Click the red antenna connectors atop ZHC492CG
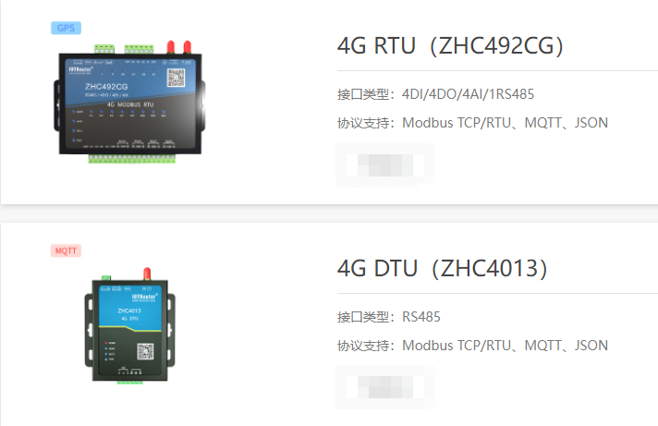 click(x=178, y=47)
